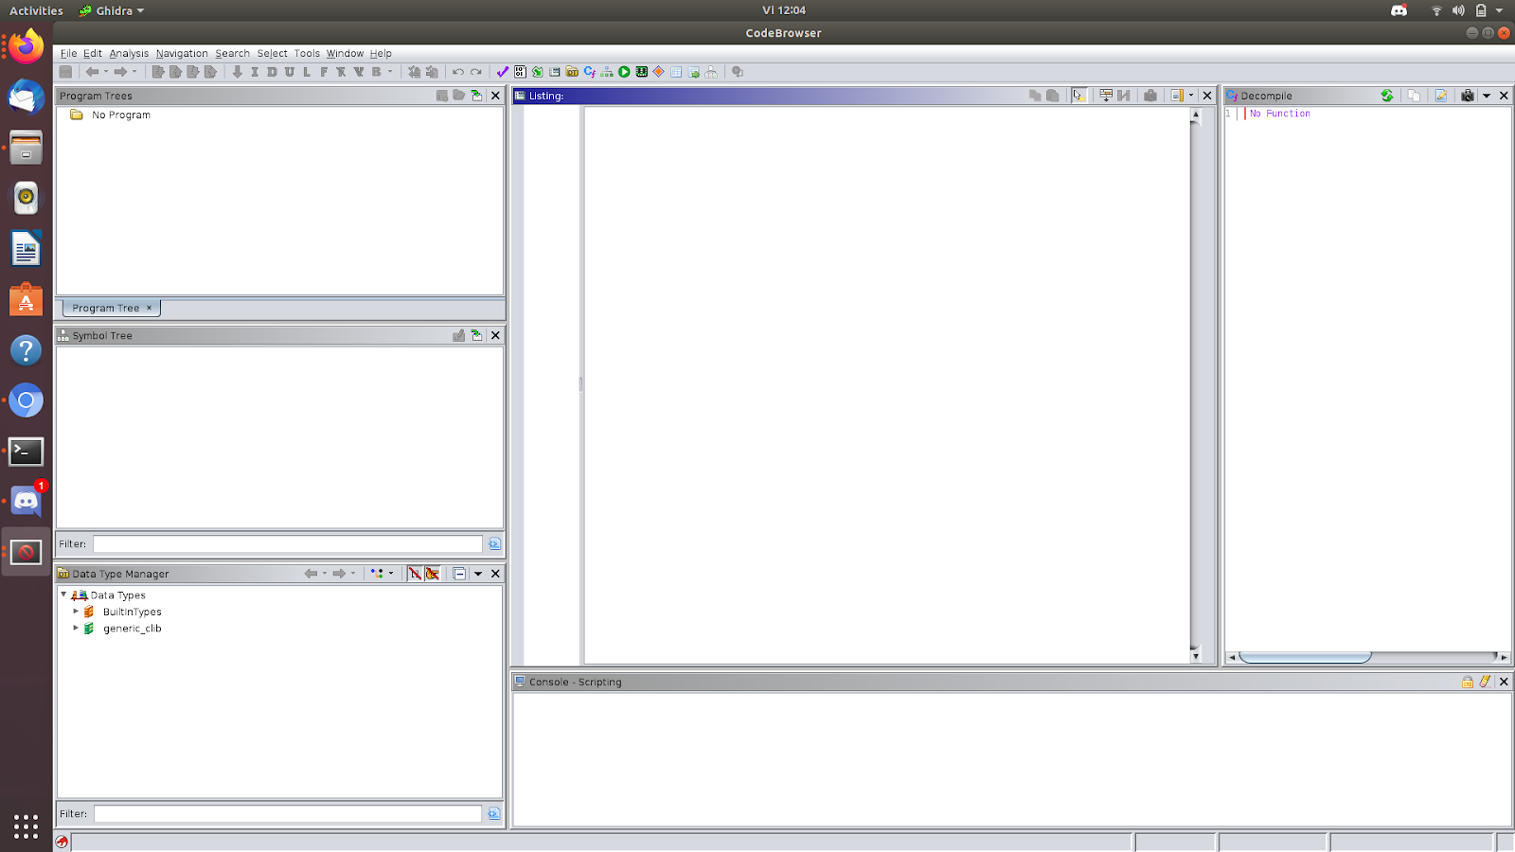The height and width of the screenshot is (852, 1515).
Task: Click the Symbol Tree filter options icon
Action: (x=494, y=543)
